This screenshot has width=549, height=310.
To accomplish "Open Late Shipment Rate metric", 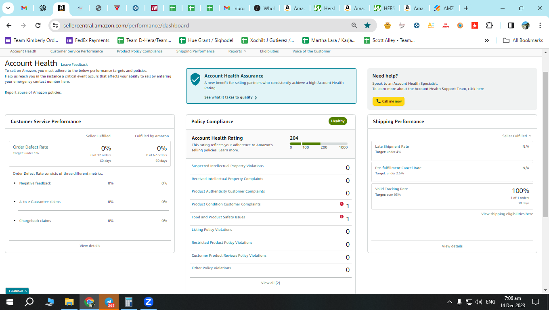I will click(392, 147).
